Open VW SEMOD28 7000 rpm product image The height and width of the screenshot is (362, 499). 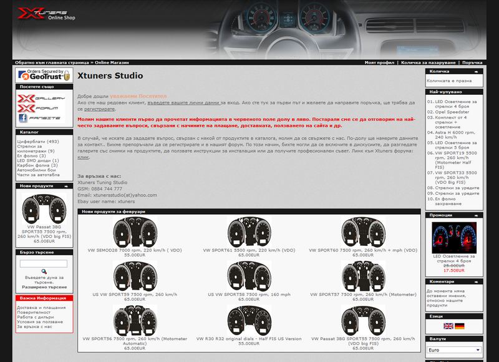pos(135,232)
